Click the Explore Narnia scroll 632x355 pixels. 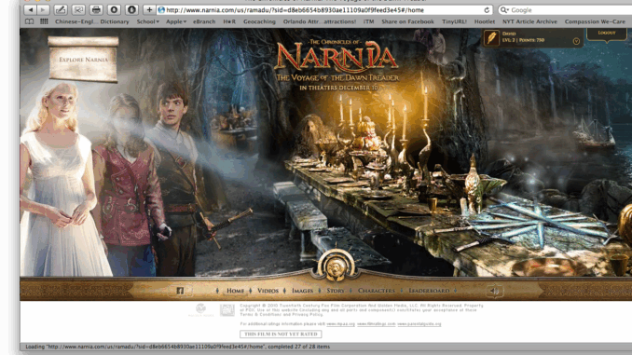click(x=83, y=60)
